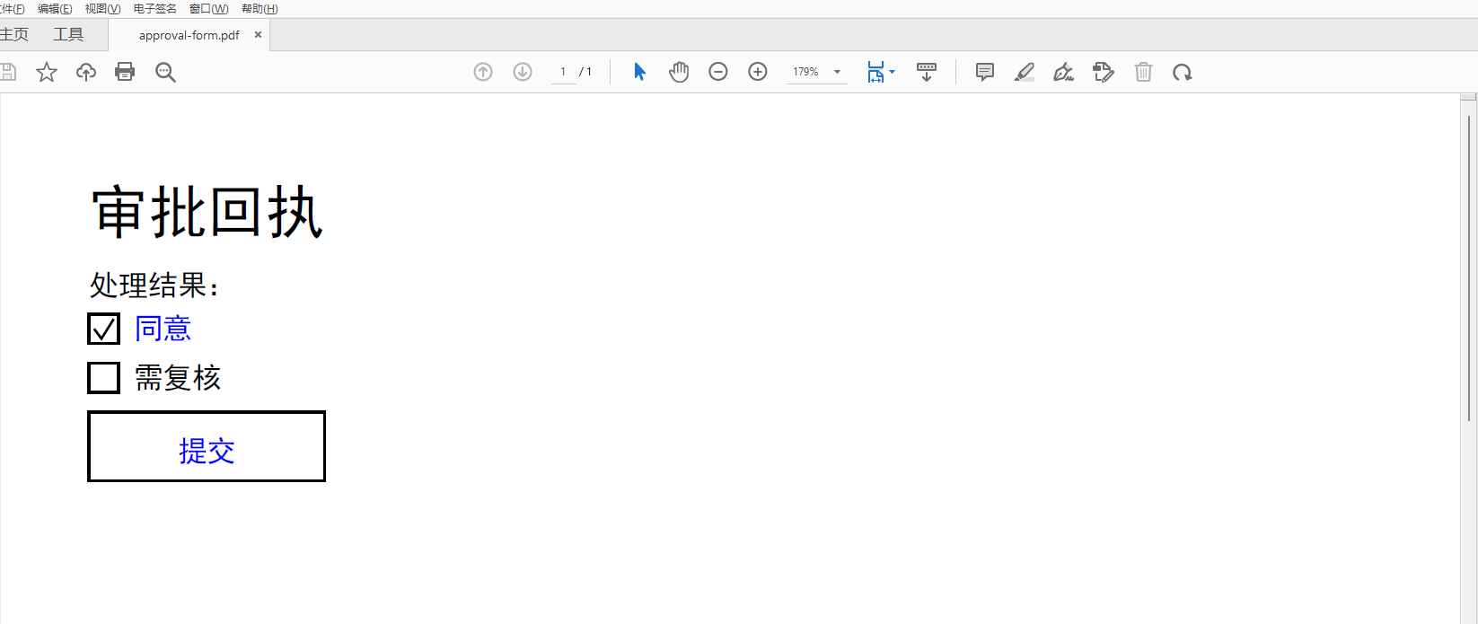Select the approval-form.pdf tab
This screenshot has width=1478, height=624.
click(x=189, y=35)
